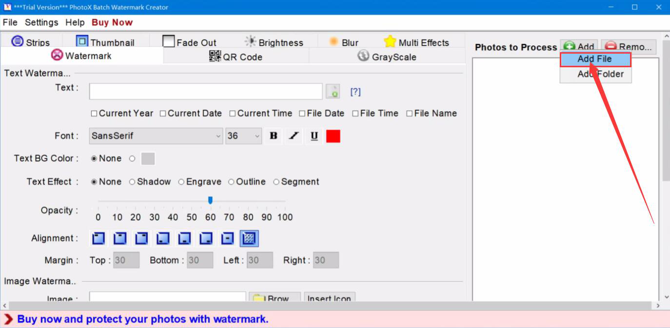670x328 pixels.
Task: Check the Current Time option
Action: pyautogui.click(x=233, y=114)
